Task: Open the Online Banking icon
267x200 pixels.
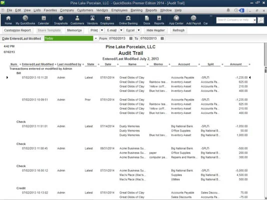Action: pos(128,20)
